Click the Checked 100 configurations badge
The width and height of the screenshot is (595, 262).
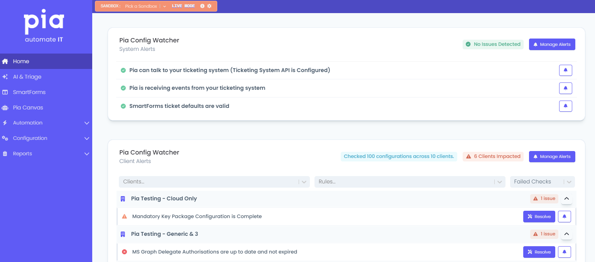pyautogui.click(x=399, y=156)
